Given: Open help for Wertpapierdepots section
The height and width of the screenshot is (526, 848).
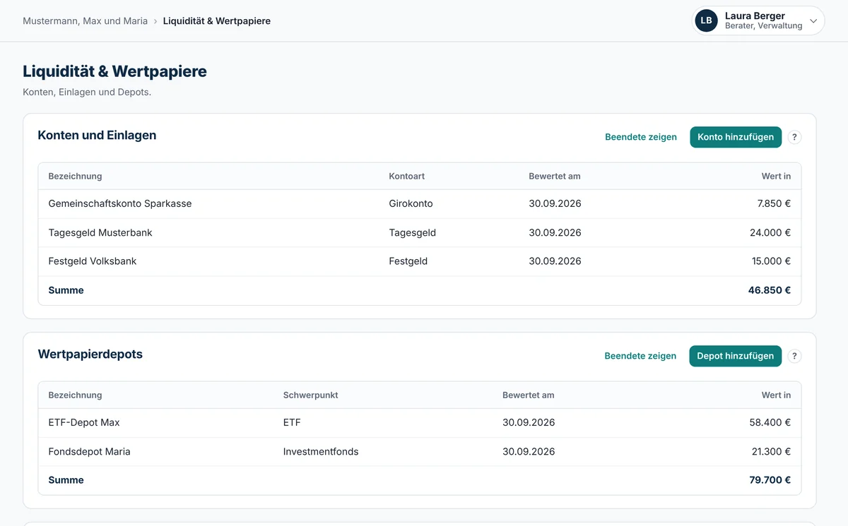Looking at the screenshot, I should (795, 356).
